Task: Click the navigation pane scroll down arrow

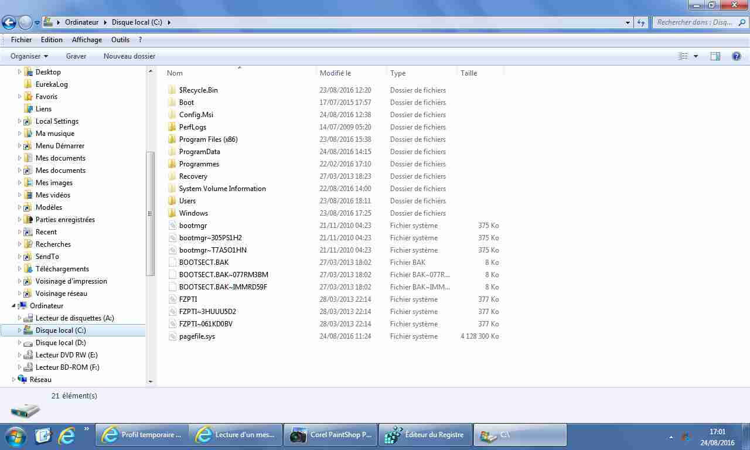Action: click(151, 381)
